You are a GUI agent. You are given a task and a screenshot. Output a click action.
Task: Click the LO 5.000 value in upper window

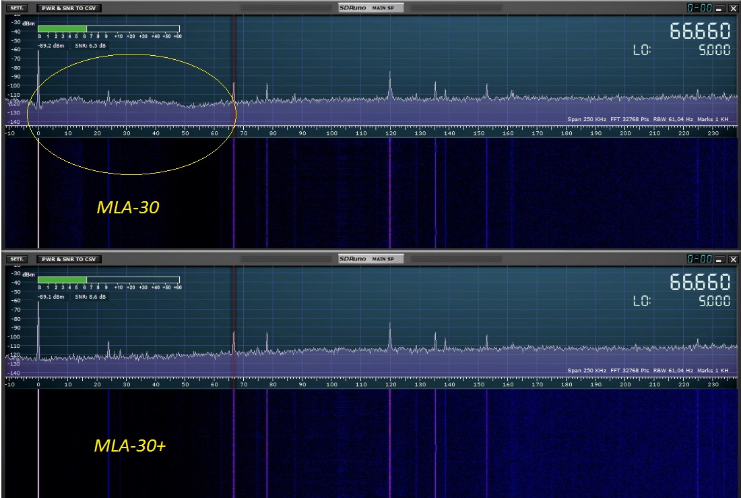[714, 50]
